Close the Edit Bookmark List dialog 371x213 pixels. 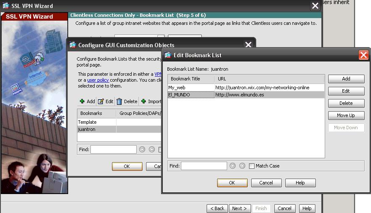click(x=363, y=55)
